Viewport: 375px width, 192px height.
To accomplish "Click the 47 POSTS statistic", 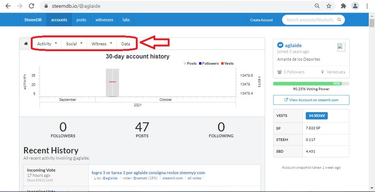I will [x=142, y=130].
